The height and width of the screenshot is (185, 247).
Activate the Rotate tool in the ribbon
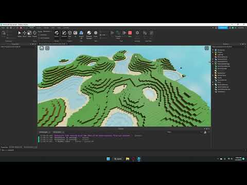click(34, 34)
